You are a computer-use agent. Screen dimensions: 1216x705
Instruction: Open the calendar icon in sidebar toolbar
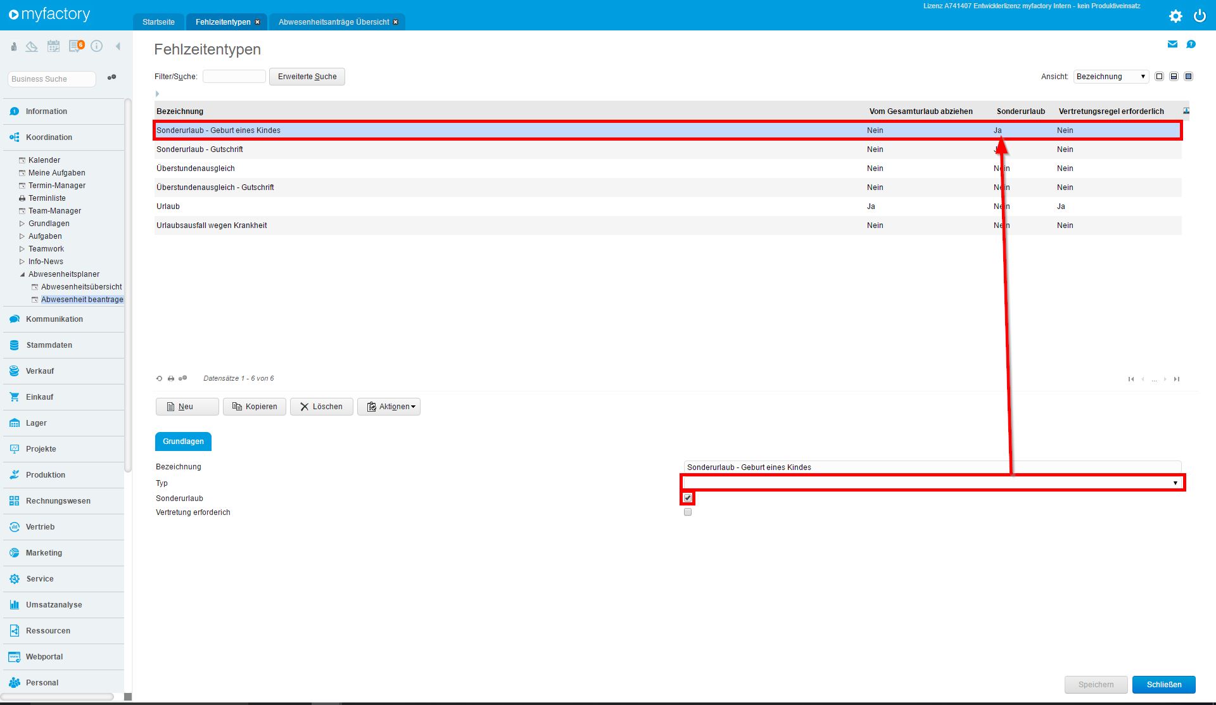coord(54,46)
